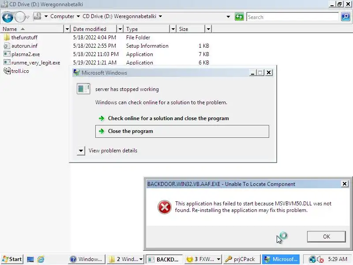Screen dimensions: 353x265
Task: Close the Unable To Locate Component dialog
Action: pyautogui.click(x=345, y=184)
